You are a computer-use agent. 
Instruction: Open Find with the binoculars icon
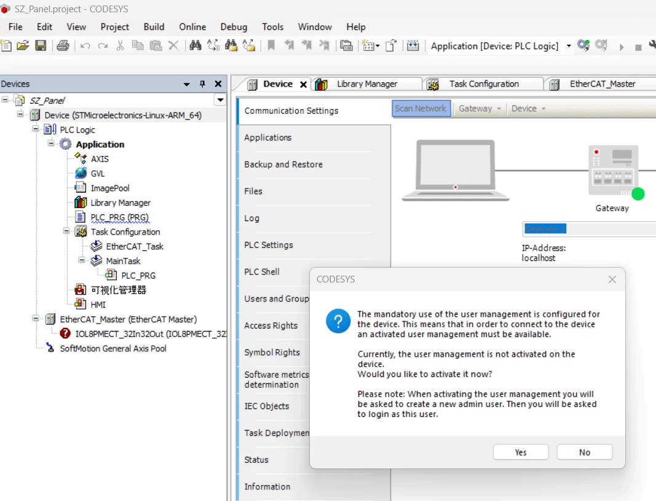point(196,45)
